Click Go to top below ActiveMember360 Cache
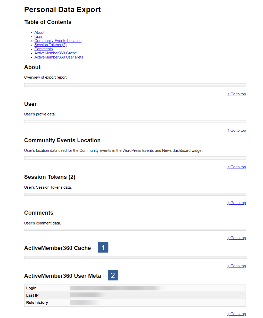This screenshot has width=263, height=318. tap(236, 266)
